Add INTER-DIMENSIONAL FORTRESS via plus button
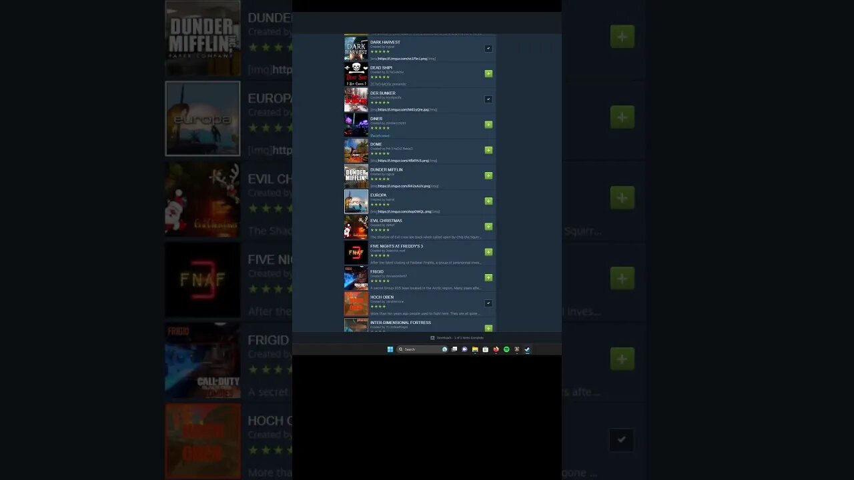Viewport: 854px width, 480px height. click(488, 328)
